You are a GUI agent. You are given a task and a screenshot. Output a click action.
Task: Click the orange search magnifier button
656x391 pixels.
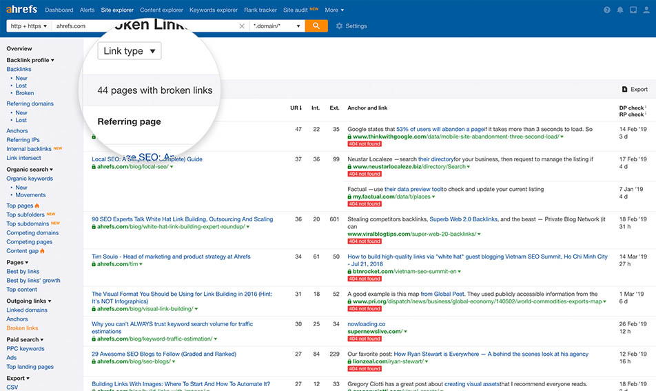coord(316,26)
